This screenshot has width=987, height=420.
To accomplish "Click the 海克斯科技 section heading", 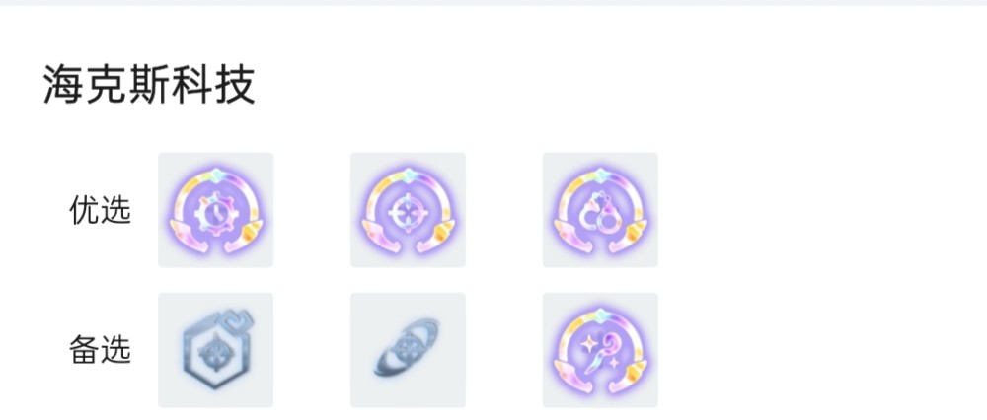I will pos(149,85).
